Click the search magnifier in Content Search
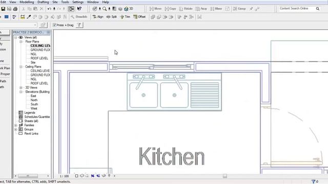The image size is (328, 184). tap(318, 9)
